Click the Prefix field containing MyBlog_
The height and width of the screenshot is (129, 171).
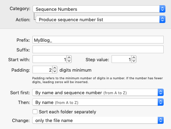[98, 40]
